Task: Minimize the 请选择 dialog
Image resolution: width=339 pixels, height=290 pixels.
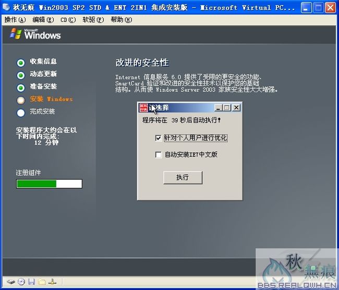Action: coord(218,107)
